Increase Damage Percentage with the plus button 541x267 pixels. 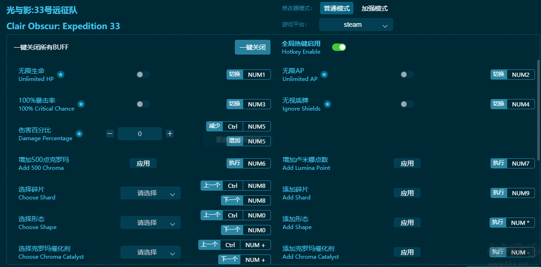pyautogui.click(x=170, y=134)
